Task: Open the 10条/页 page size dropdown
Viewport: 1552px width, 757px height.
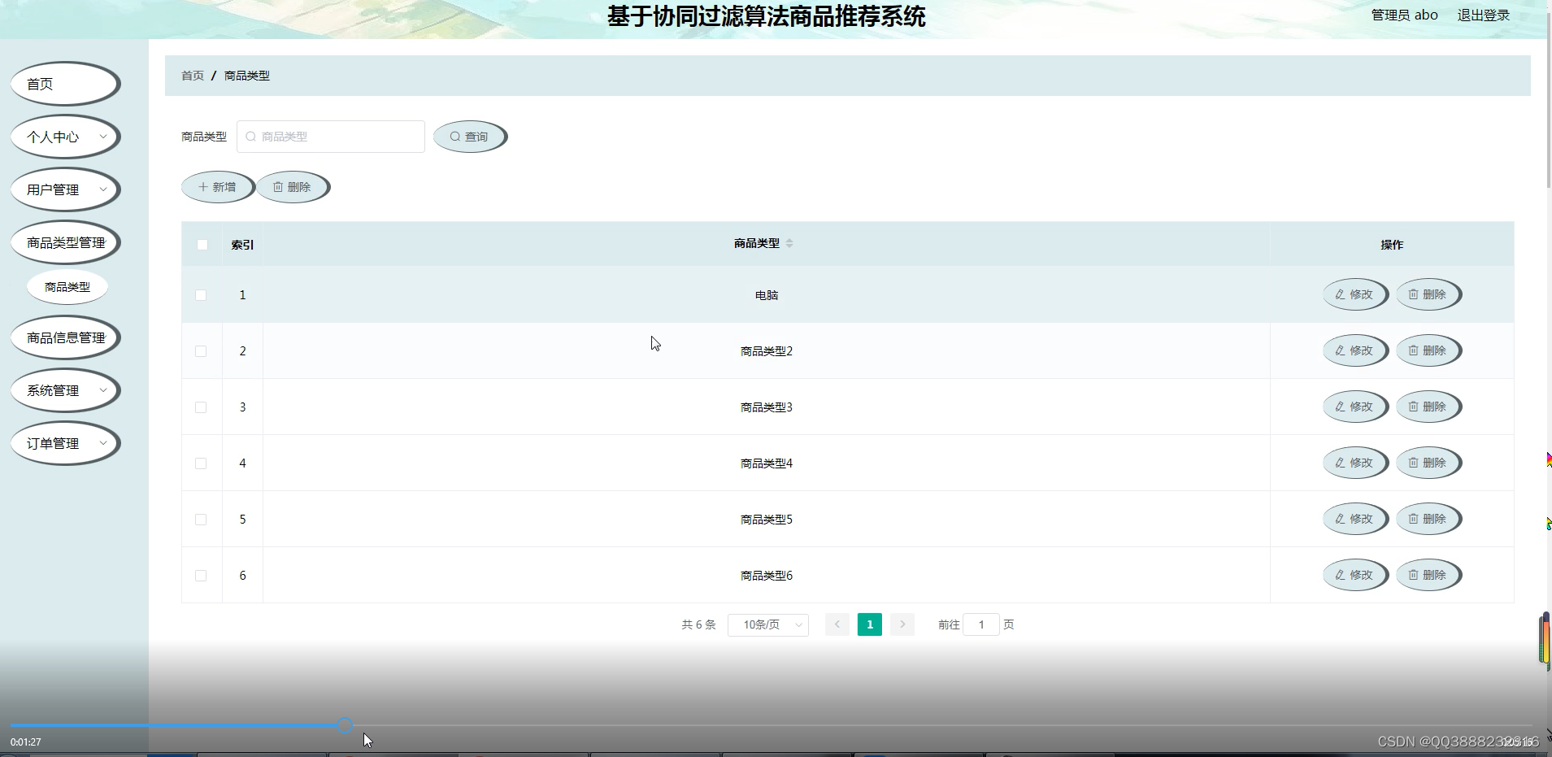Action: tap(768, 624)
